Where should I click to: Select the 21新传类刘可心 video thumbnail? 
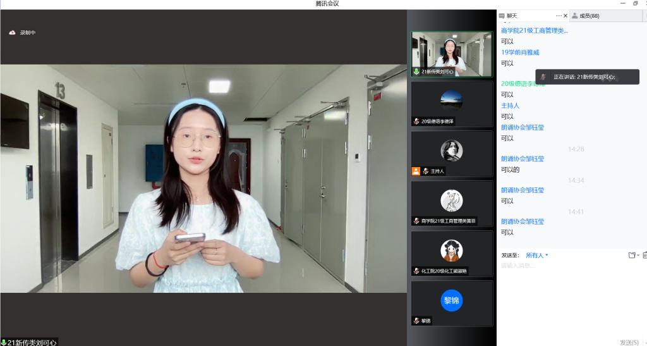[x=451, y=54]
